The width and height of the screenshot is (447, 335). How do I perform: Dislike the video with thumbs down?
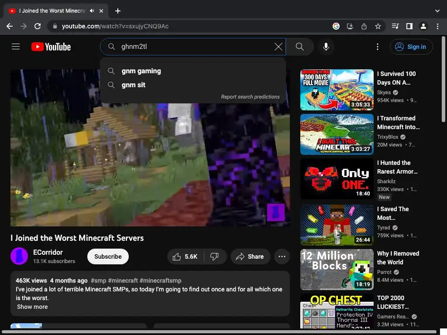[215, 256]
